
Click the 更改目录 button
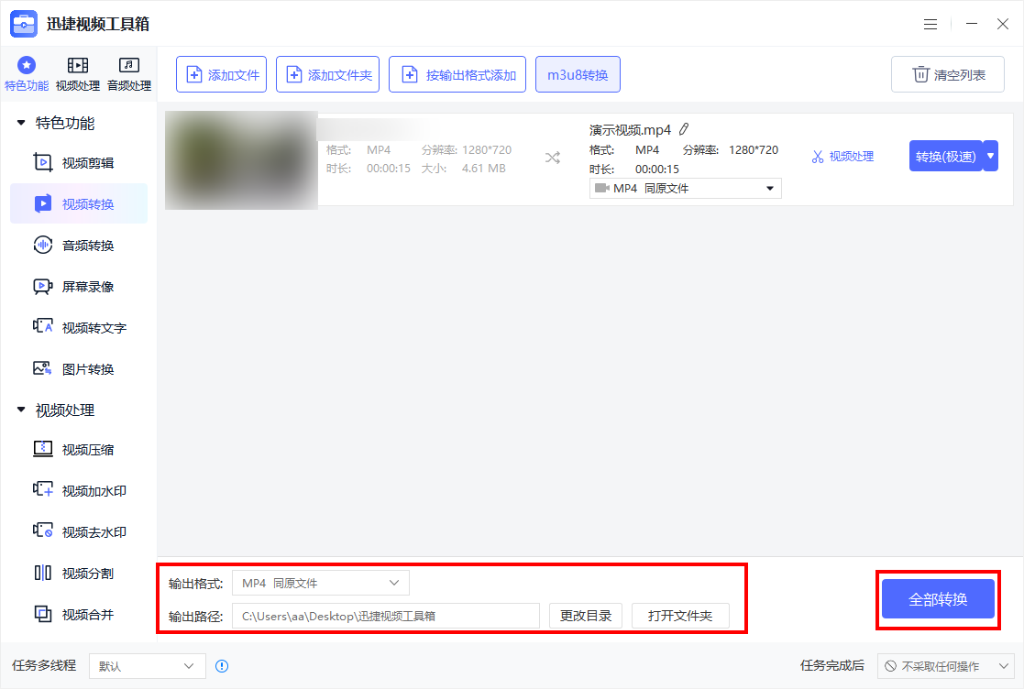586,616
